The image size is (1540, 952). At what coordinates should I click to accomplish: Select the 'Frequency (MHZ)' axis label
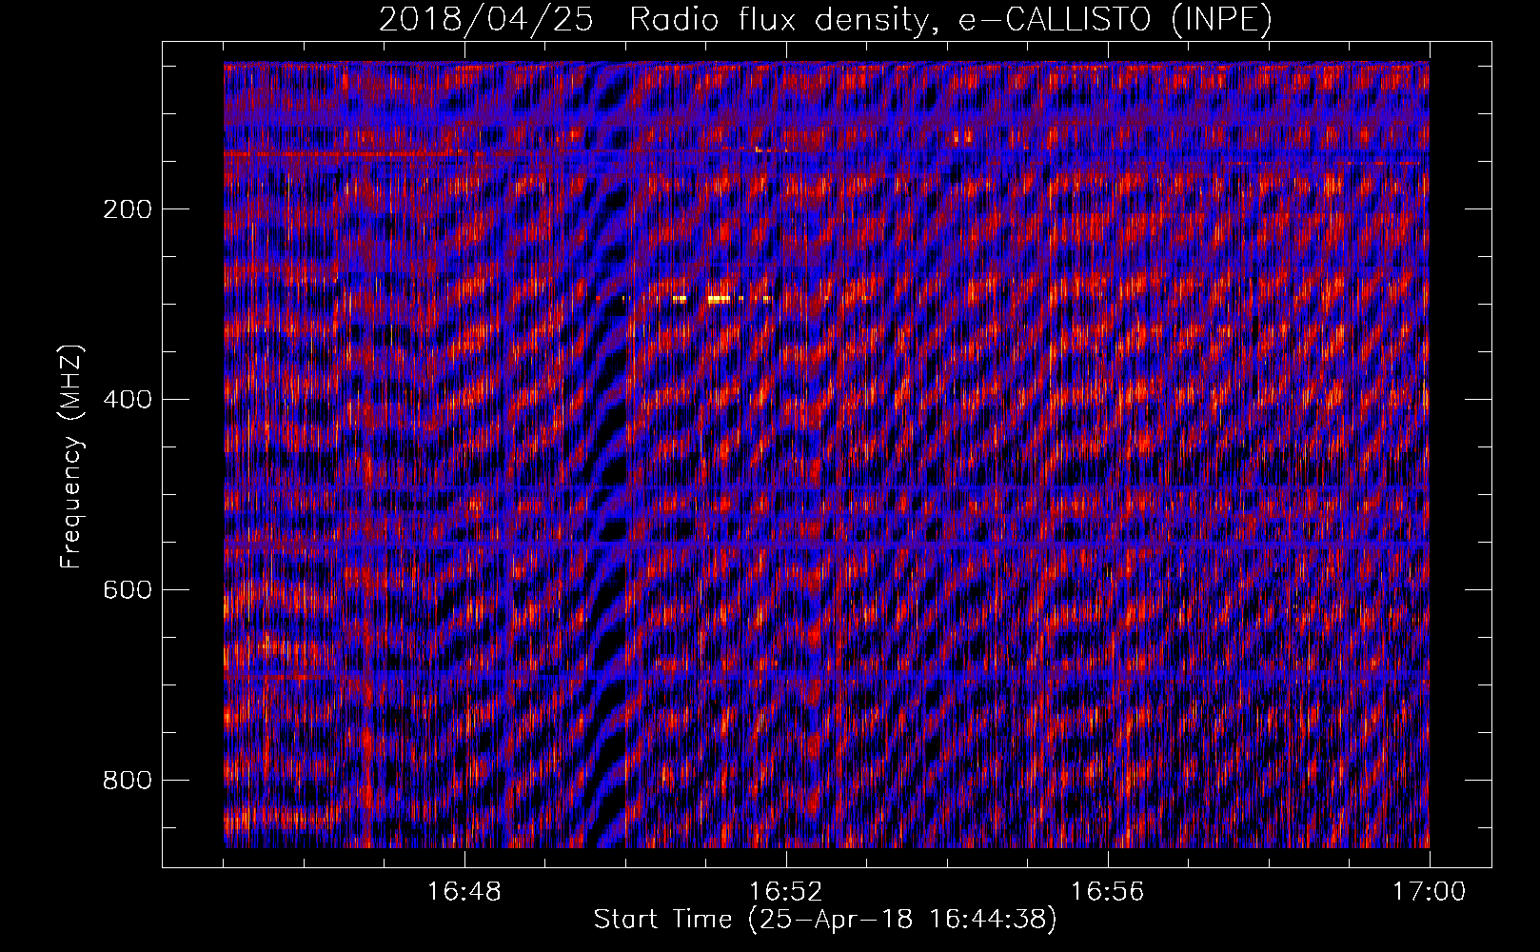point(71,458)
